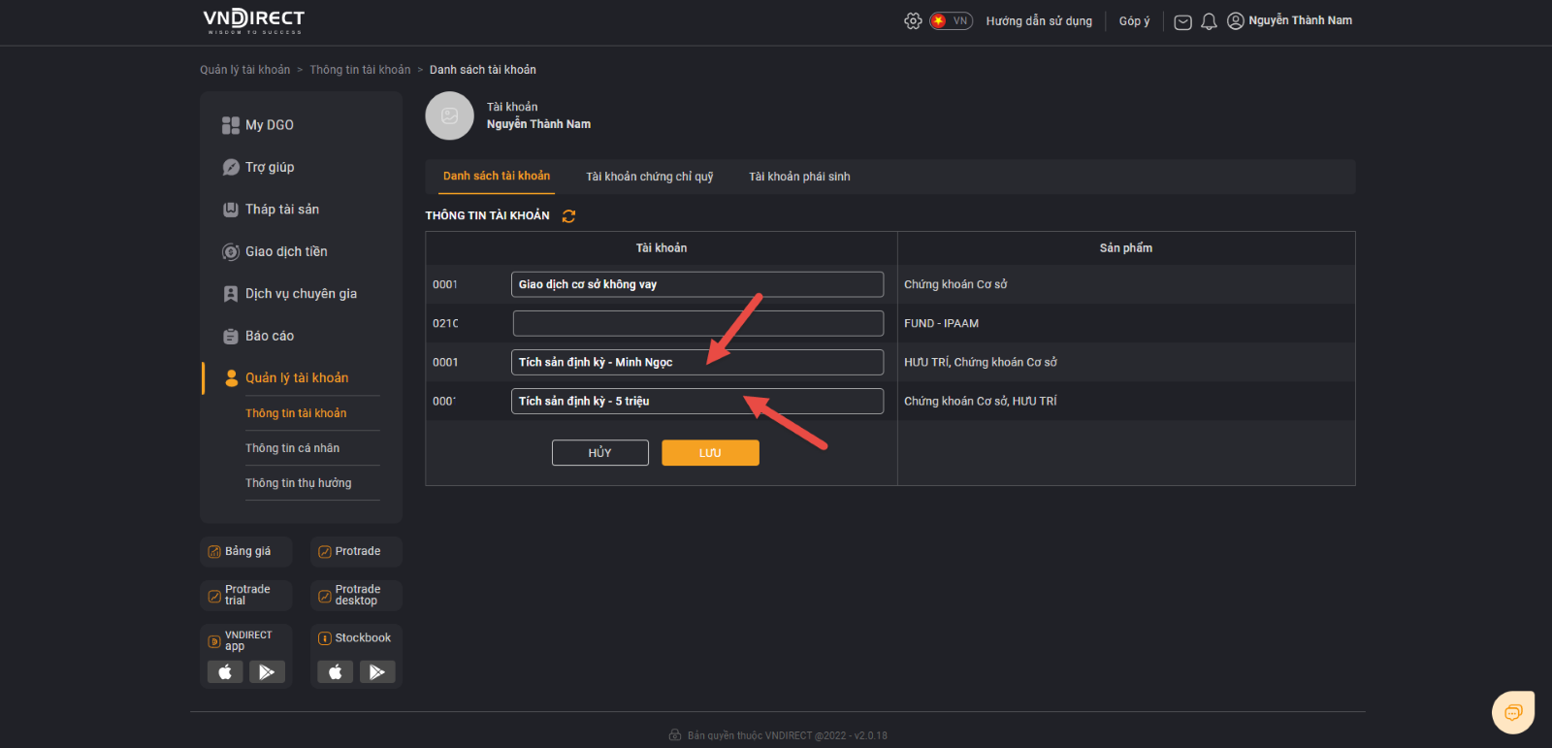
Task: Open Stockbook Google Play icon
Action: pos(377,672)
